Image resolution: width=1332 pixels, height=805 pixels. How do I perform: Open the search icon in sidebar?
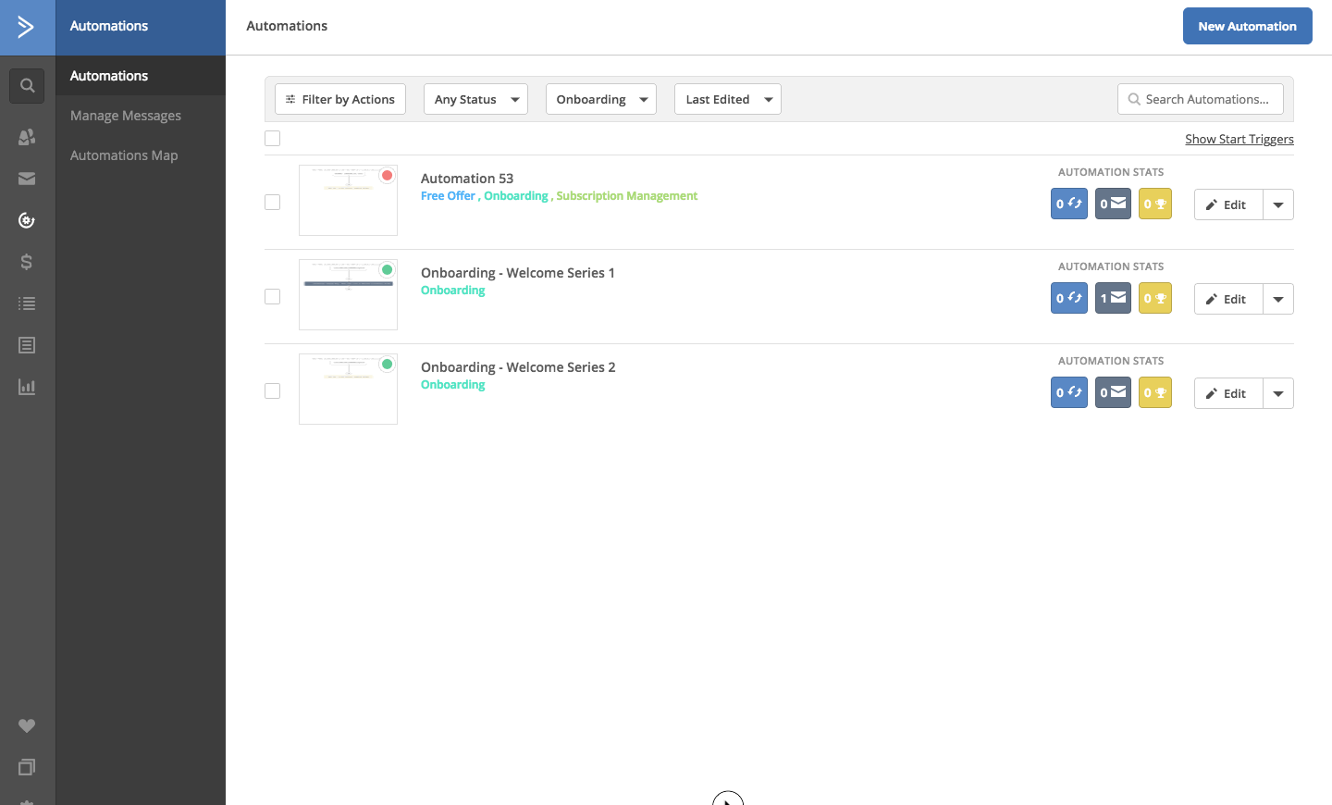27,86
